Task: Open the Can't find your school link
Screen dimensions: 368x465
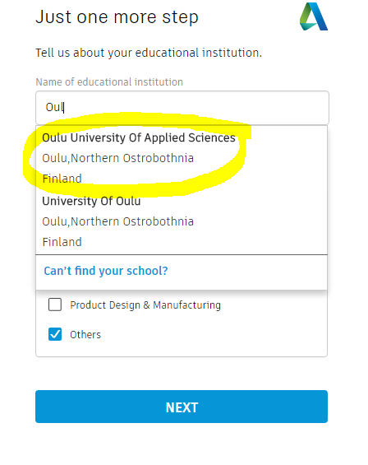Action: (106, 271)
